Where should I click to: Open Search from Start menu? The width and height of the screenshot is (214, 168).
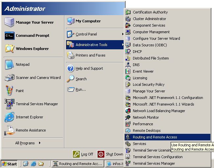(95, 79)
